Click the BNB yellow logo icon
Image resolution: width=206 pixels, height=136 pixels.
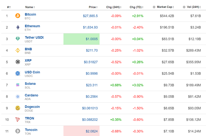[x=18, y=50]
